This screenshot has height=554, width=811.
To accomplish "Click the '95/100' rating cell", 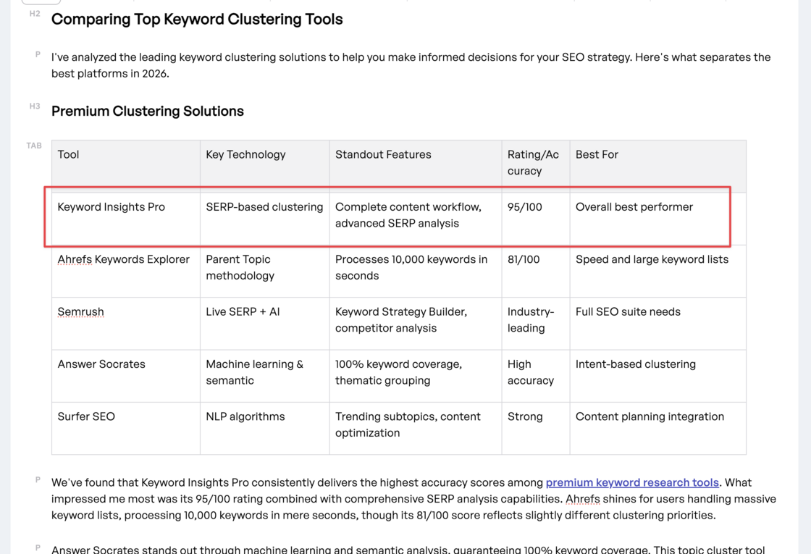I will pos(536,219).
